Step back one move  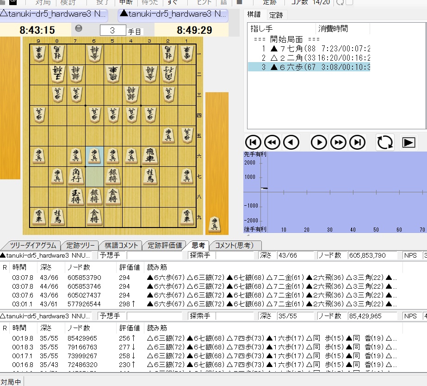(291, 142)
